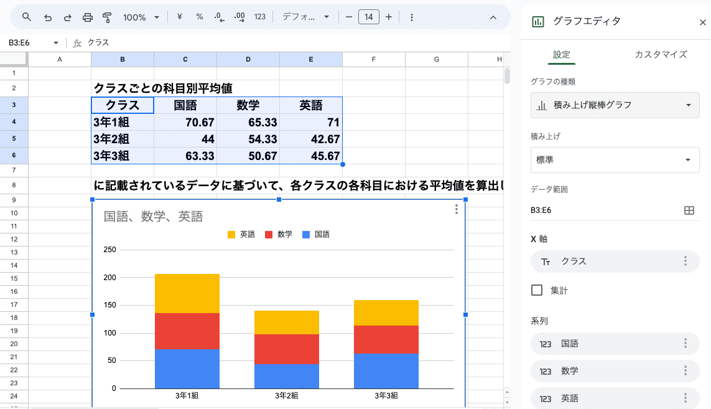Click the chart title 国語、数学、英語
This screenshot has height=409, width=711.
click(153, 217)
